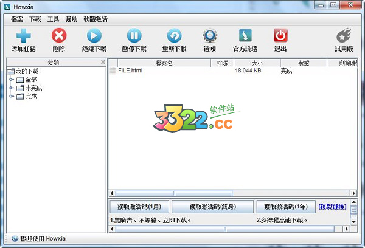The image size is (365, 248).
Task: Click the red 刪除 delete icon
Action: pyautogui.click(x=59, y=36)
